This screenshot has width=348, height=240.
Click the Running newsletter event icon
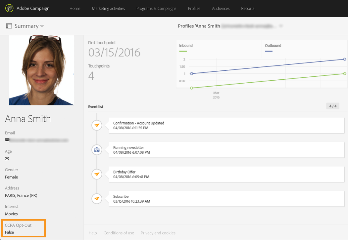(x=97, y=150)
